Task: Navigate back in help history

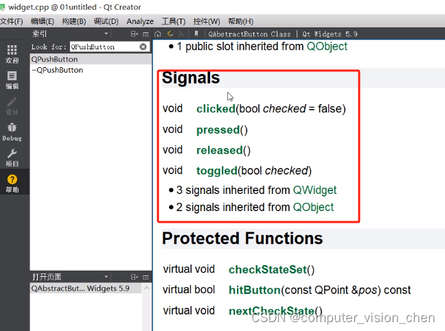Action: (x=170, y=34)
